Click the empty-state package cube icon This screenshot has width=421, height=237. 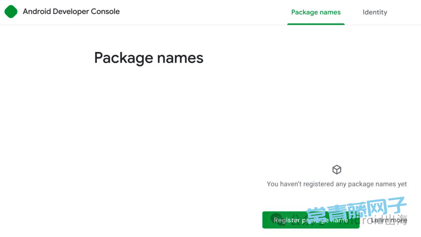pyautogui.click(x=337, y=170)
